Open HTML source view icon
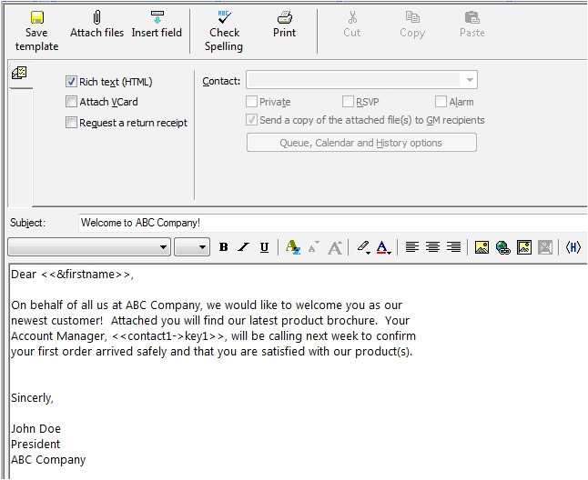Image resolution: width=588 pixels, height=480 pixels. tap(573, 247)
